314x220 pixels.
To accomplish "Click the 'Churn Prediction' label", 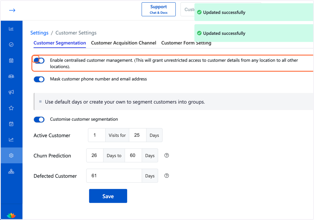I will tap(52, 156).
